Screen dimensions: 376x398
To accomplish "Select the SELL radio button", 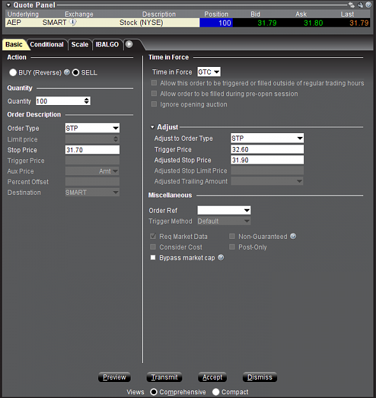I will point(76,73).
